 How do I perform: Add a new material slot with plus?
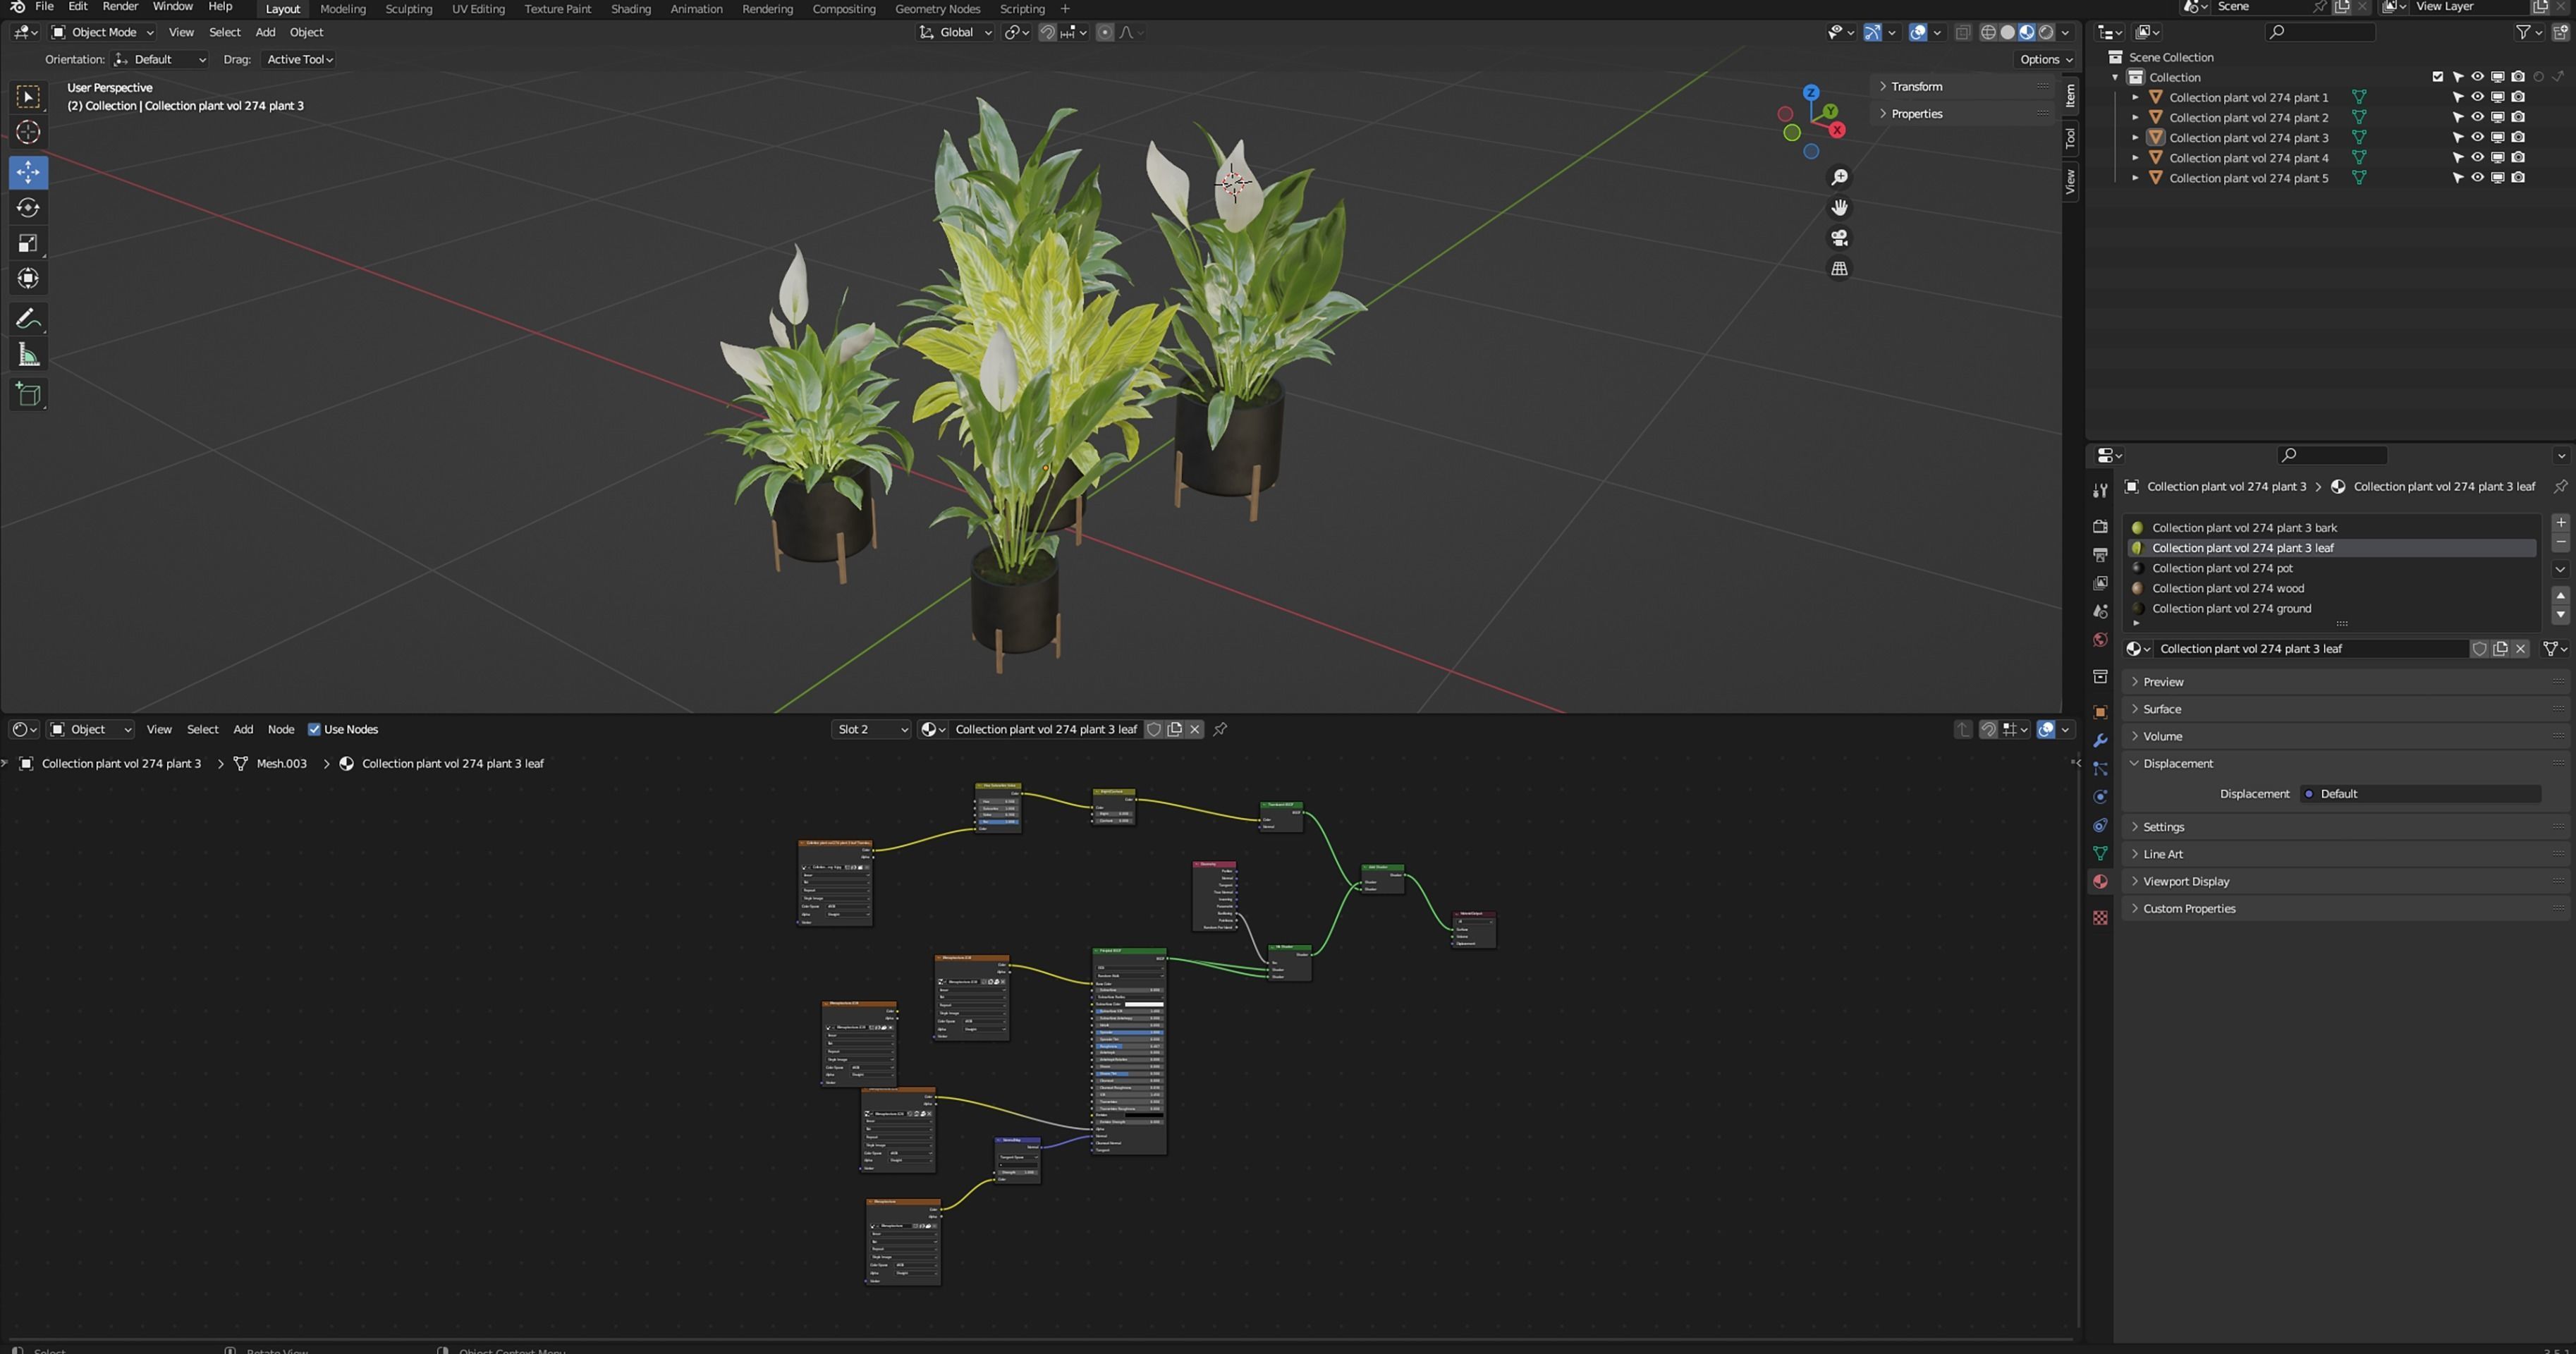coord(2560,523)
